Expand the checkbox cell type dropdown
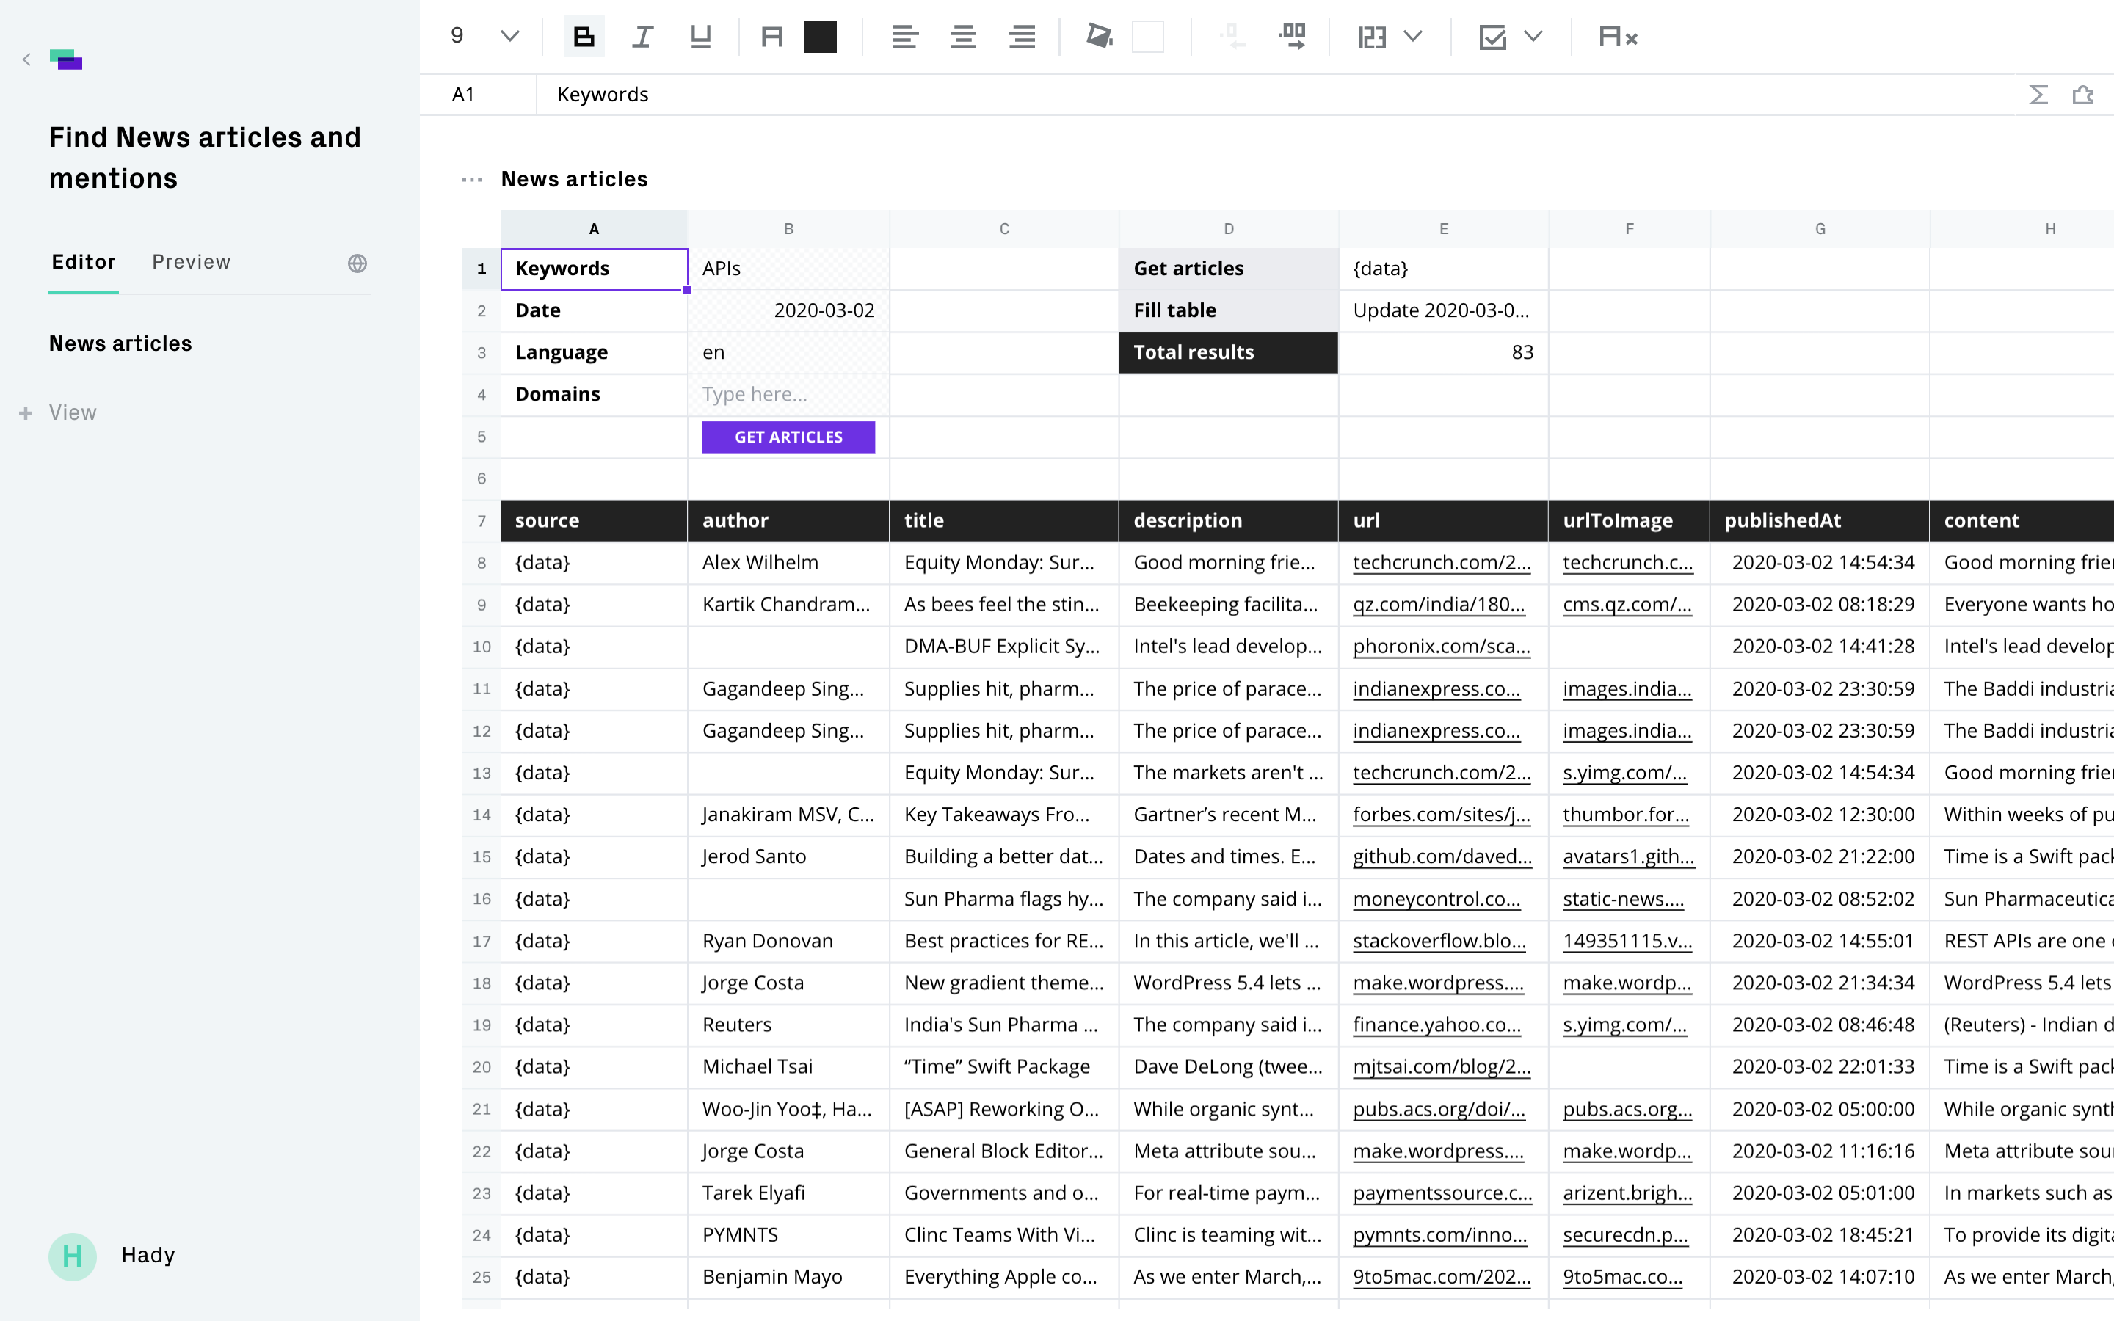 [x=1533, y=37]
